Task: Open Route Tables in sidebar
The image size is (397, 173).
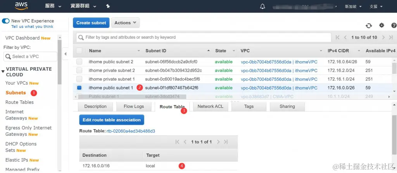Action: coord(19,102)
